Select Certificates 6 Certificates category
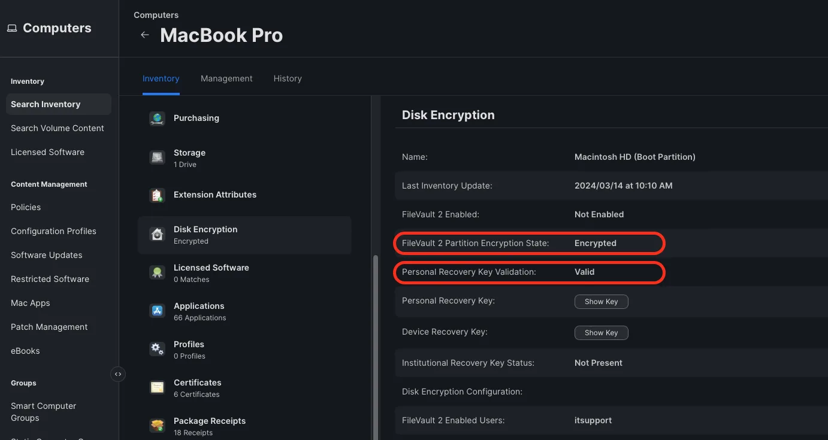 pos(244,388)
